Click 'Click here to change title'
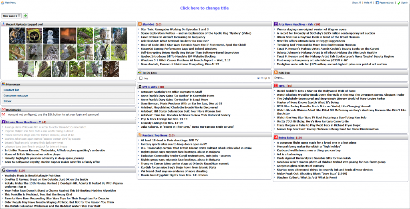The width and height of the screenshot is (410, 209). [205, 8]
